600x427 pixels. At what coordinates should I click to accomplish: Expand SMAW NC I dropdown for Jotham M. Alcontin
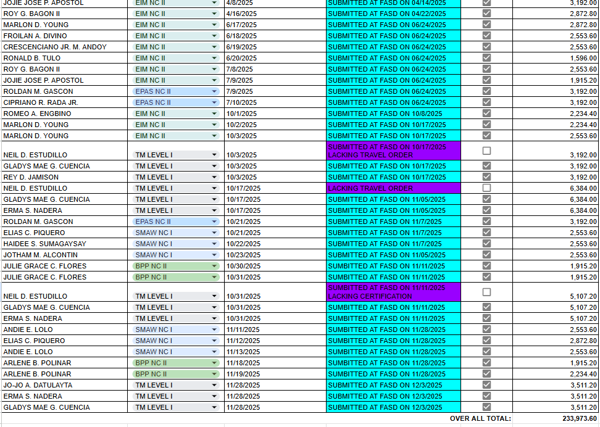[x=214, y=255]
